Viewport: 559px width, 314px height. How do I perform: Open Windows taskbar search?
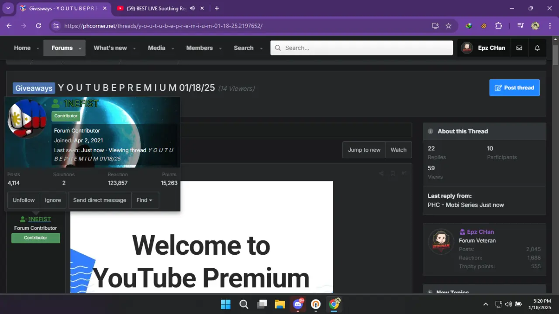244,304
